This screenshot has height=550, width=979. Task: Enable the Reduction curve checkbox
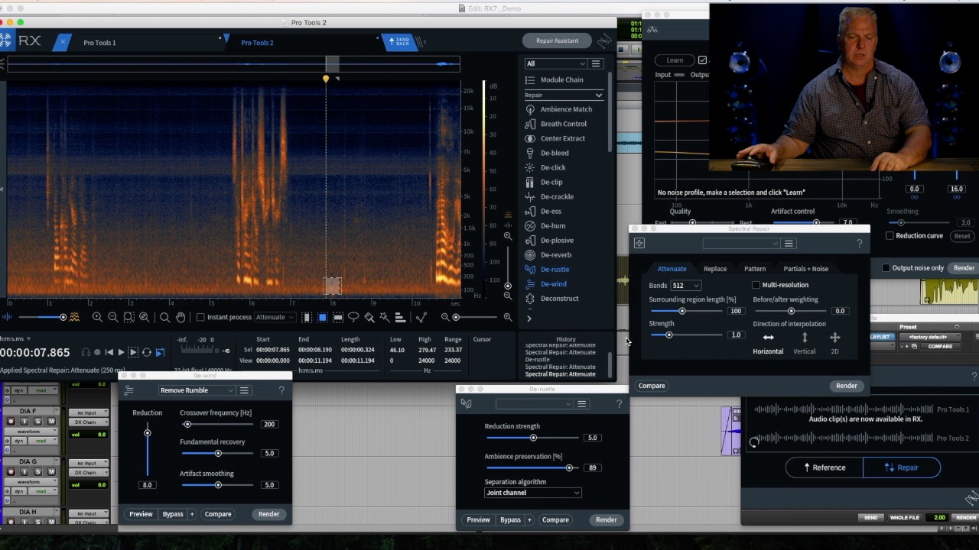(x=890, y=236)
